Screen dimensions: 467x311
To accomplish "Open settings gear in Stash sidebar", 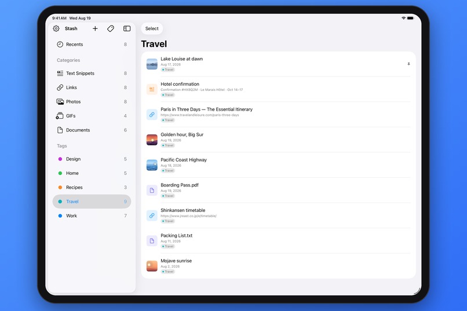I will [56, 28].
